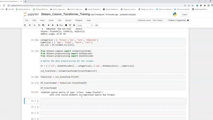Expand the tab search chevron
This screenshot has height=120, width=213.
click(200, 1)
